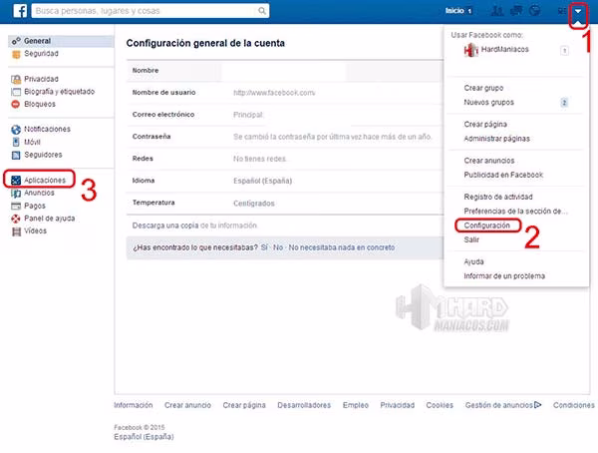
Task: Click the Panel de ayuda lifebuoy icon
Action: coord(16,219)
